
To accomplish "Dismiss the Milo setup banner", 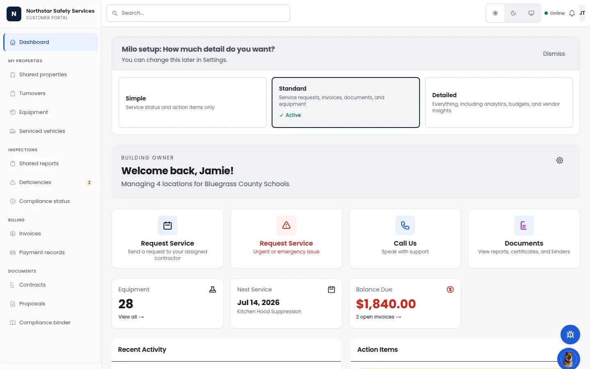I will tap(554, 54).
